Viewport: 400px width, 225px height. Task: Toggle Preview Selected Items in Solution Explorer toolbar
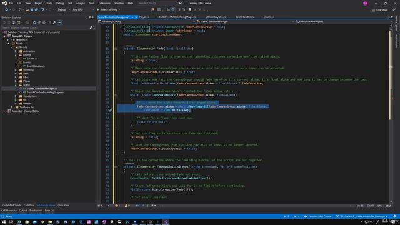point(59,22)
